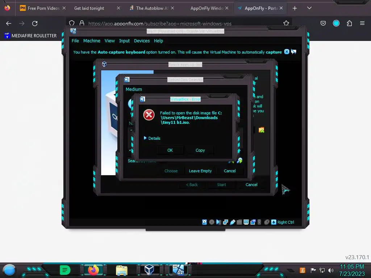Click CPU virtualization status icon
Screen dimensions: 371x278
click(259, 222)
